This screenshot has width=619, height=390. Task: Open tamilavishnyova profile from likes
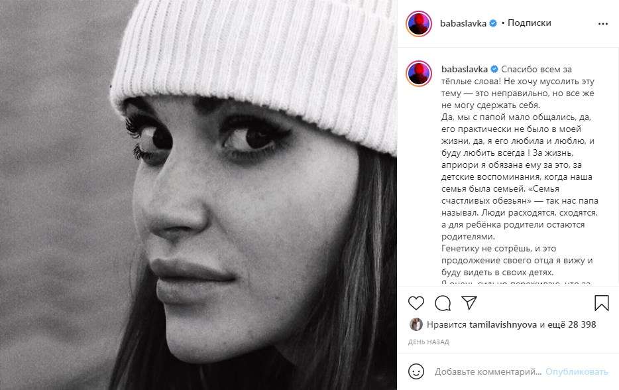(x=502, y=324)
